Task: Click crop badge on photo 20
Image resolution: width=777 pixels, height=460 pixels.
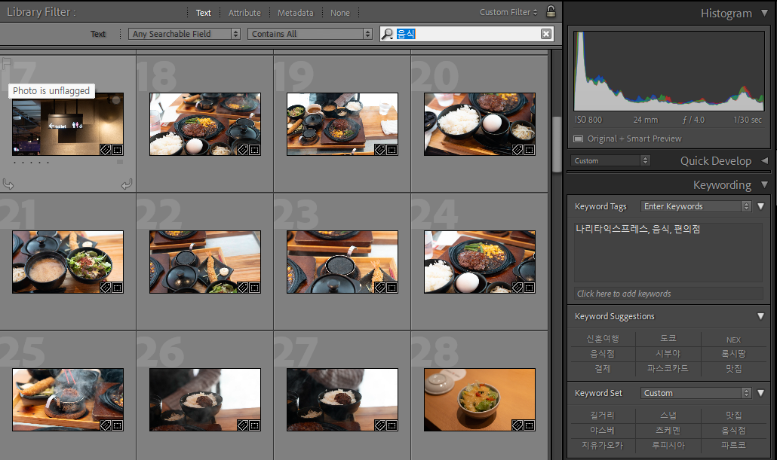Action: coord(530,149)
